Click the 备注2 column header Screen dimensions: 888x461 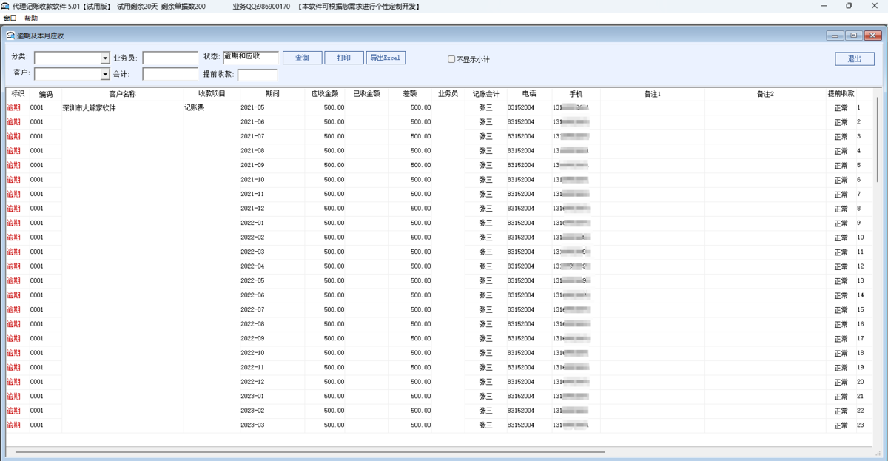765,94
